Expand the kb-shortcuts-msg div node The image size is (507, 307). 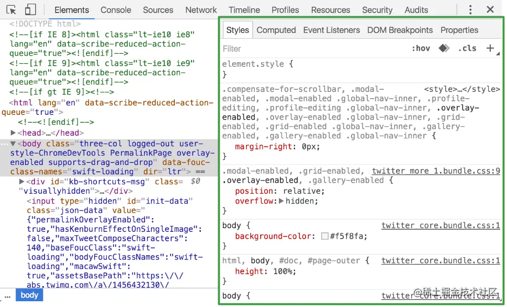click(21, 181)
